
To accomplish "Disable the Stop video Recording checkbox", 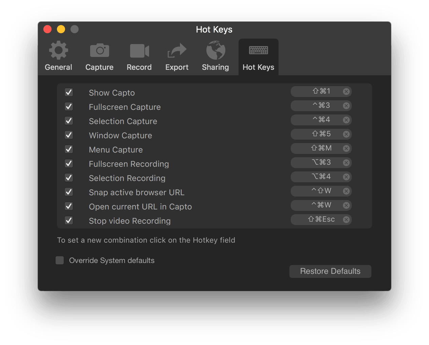I will pos(69,220).
